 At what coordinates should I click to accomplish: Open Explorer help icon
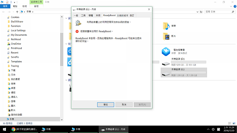coord(235,6)
